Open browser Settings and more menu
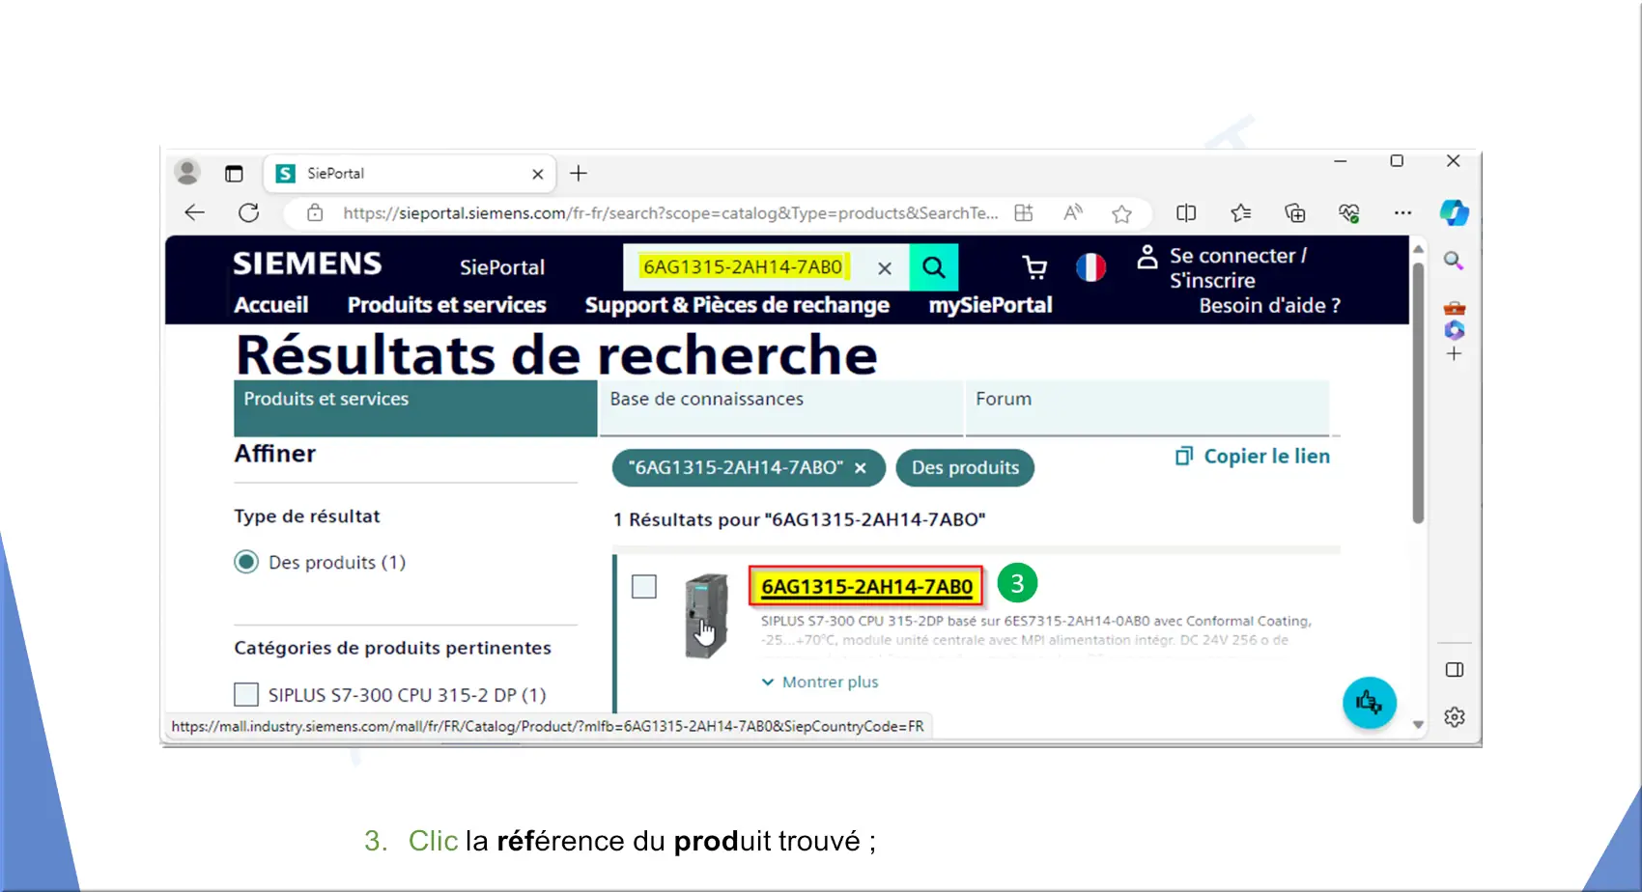 point(1402,212)
